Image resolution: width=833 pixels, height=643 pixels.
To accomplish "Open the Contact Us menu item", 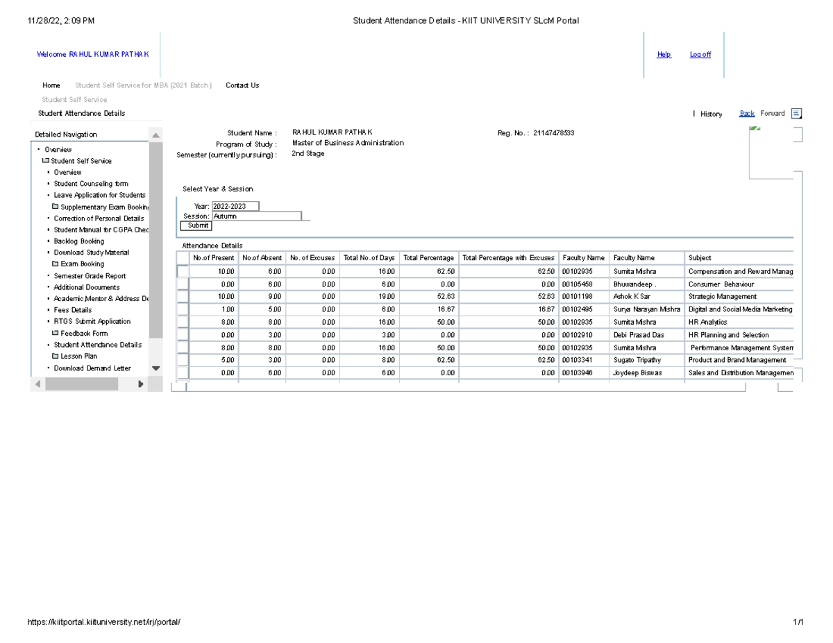I will click(242, 85).
